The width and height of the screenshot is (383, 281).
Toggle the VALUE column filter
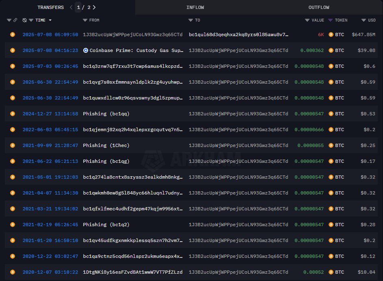point(307,20)
